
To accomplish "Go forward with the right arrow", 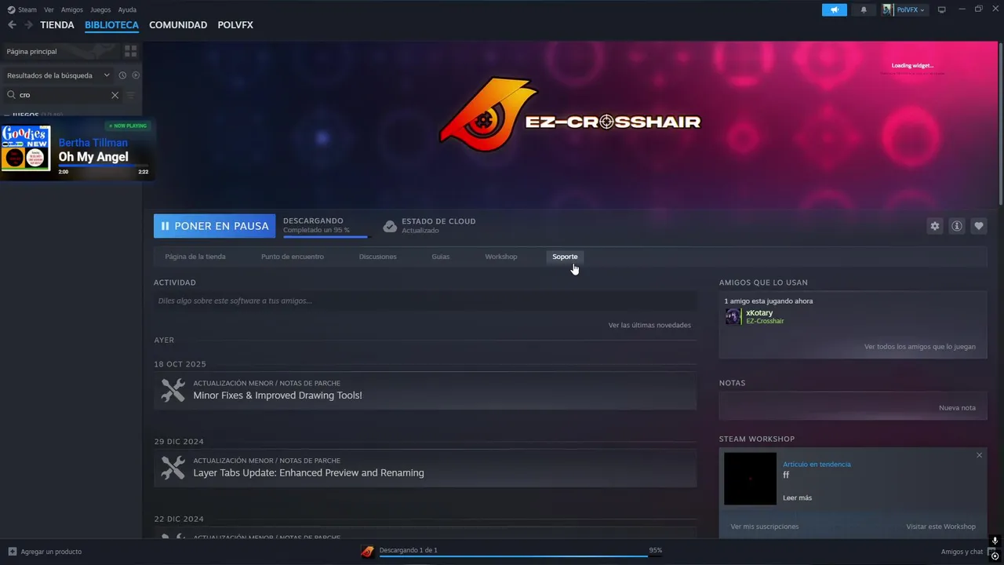I will point(28,25).
